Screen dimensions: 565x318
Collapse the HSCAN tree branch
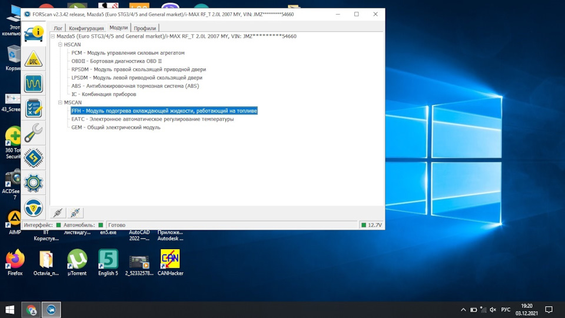pyautogui.click(x=60, y=44)
